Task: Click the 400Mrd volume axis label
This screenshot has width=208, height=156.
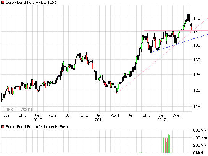Action: (200, 138)
